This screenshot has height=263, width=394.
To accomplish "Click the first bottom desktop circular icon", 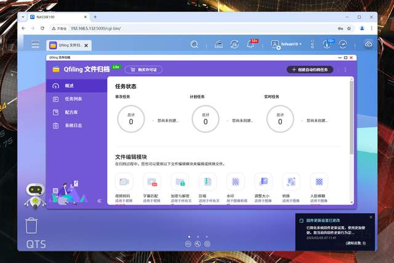I will (188, 244).
